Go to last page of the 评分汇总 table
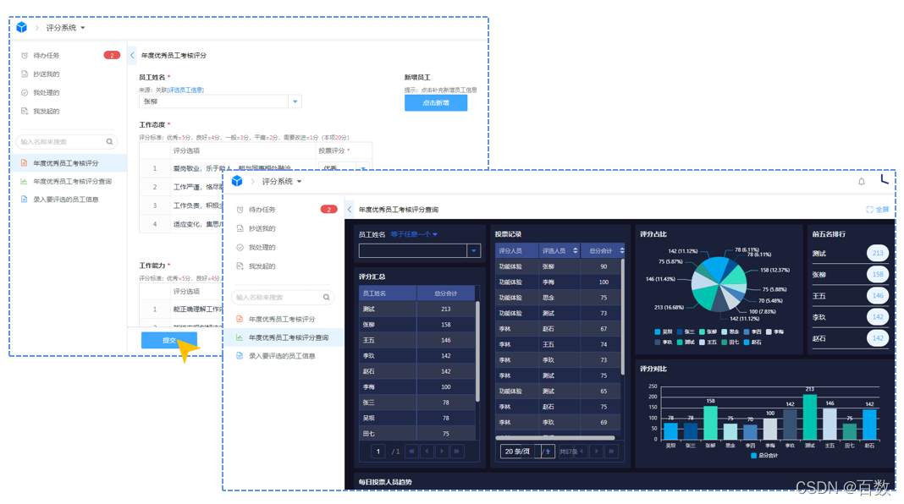The image size is (904, 504). pyautogui.click(x=457, y=452)
